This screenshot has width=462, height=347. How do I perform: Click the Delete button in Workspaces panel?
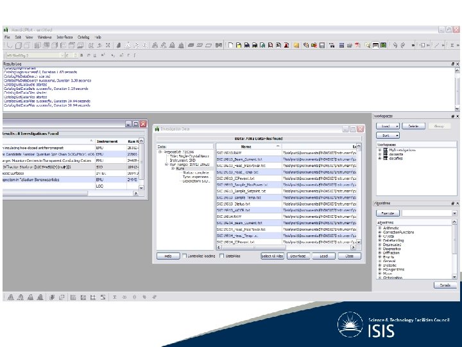point(413,126)
